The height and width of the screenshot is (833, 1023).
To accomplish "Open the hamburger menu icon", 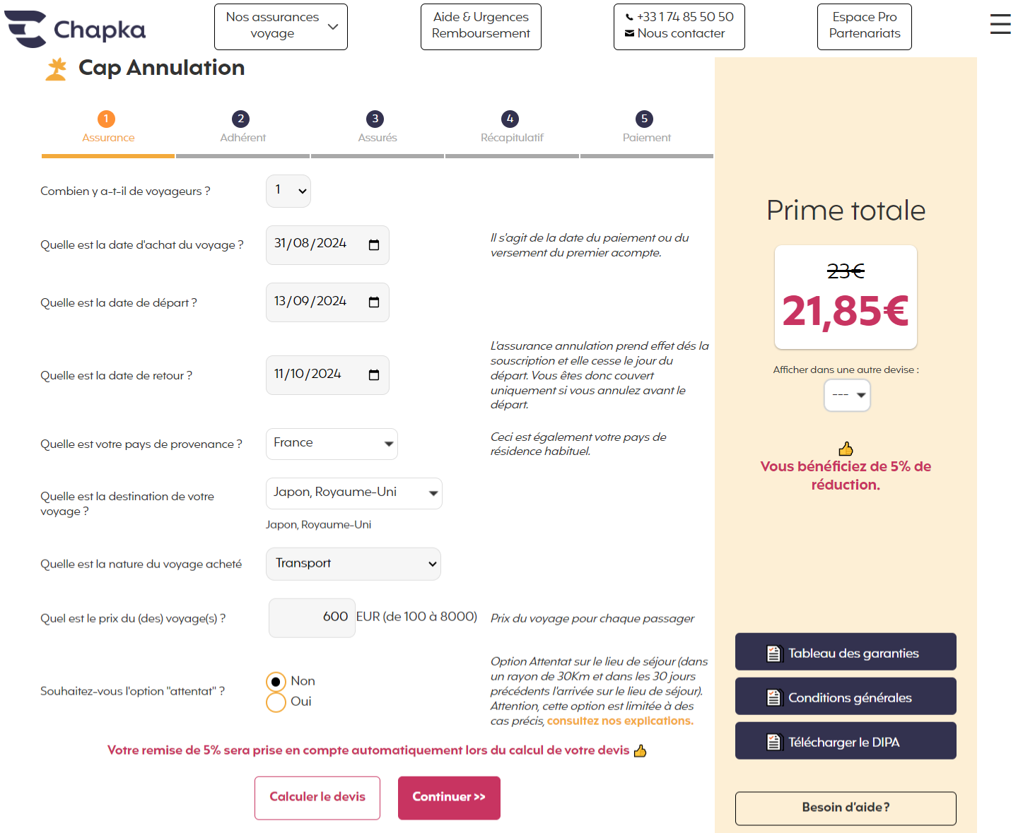I will click(x=1000, y=24).
